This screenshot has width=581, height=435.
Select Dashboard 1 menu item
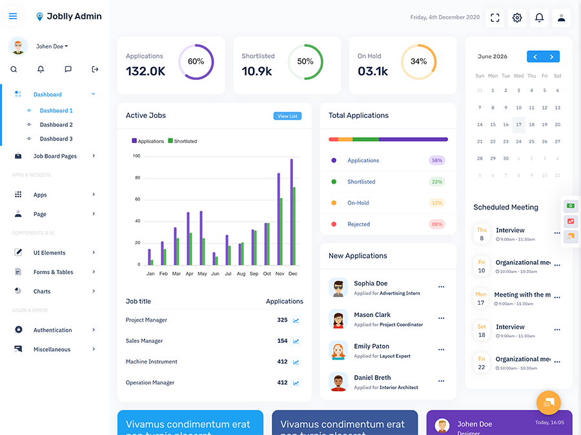pos(56,111)
